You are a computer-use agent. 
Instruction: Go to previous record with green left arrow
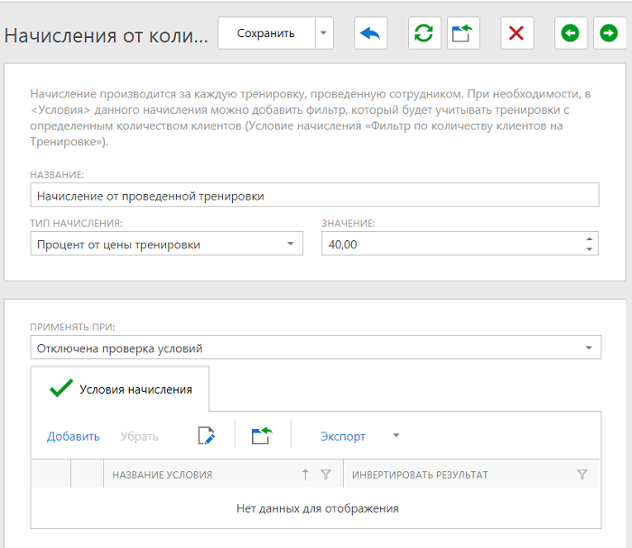pos(571,33)
